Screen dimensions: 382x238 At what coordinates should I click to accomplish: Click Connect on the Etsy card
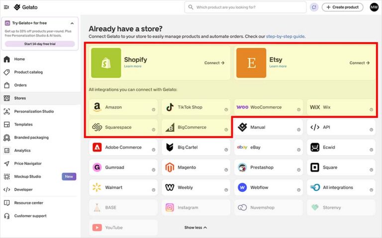(x=359, y=63)
